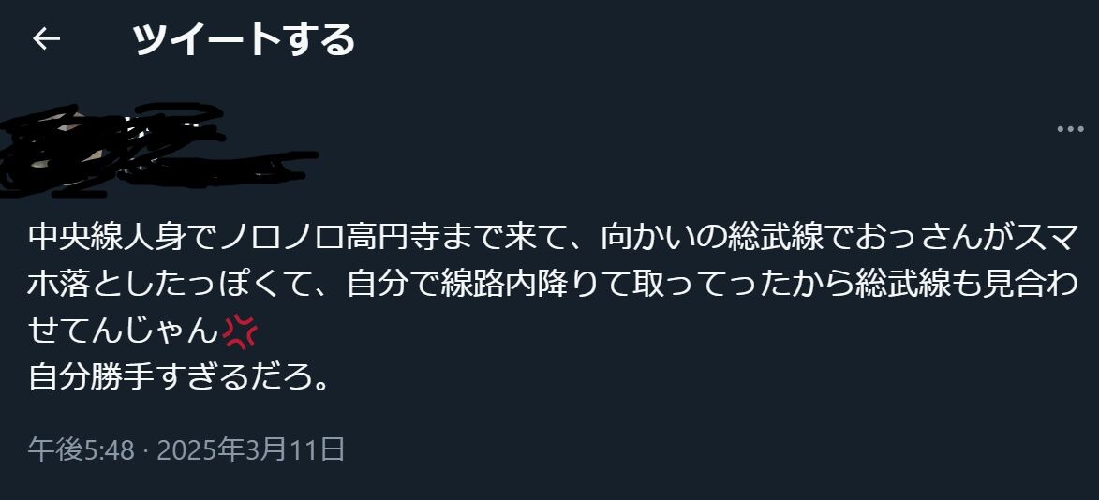Select the word 高円寺 in the tweet

tap(393, 238)
